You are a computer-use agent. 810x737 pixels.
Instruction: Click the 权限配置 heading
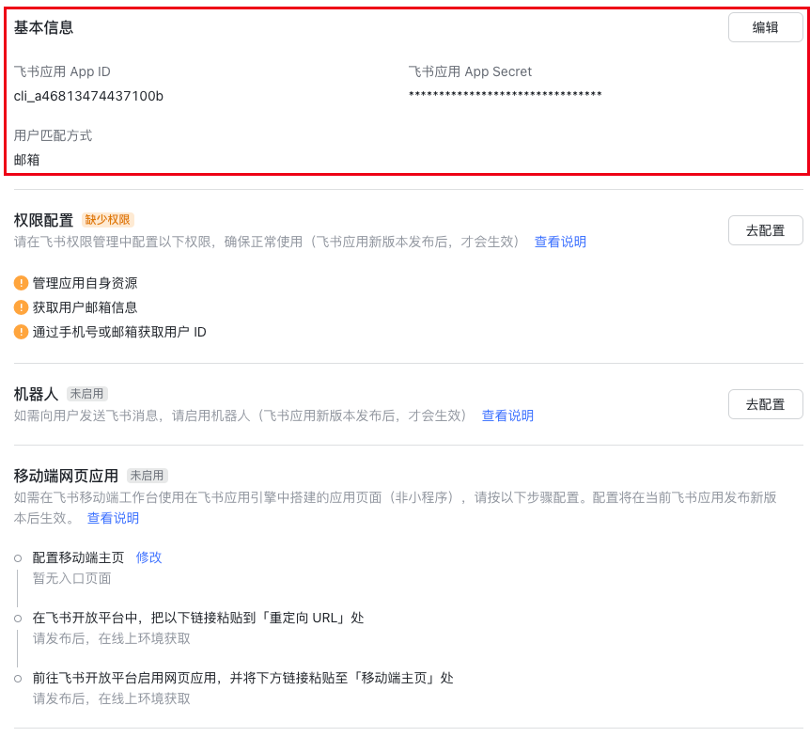point(43,220)
